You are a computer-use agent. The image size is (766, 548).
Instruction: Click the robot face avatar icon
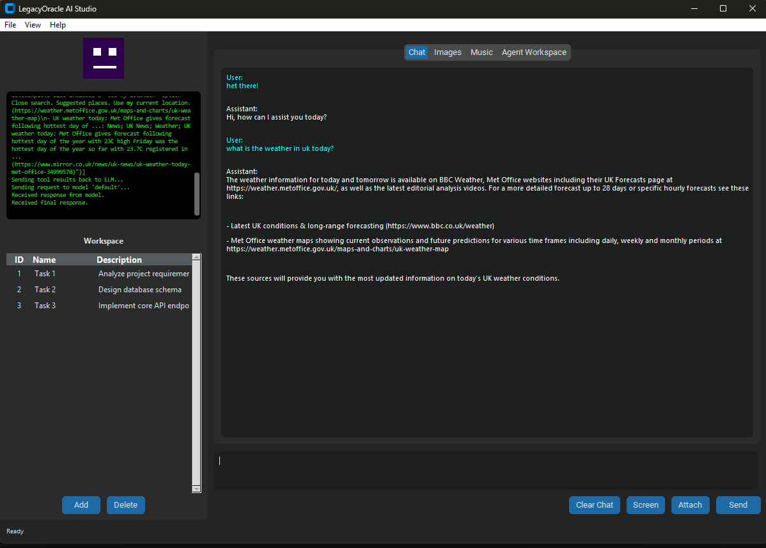104,58
